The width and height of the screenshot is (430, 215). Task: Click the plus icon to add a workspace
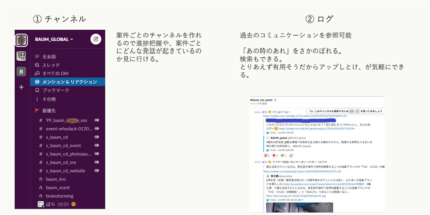[x=21, y=87]
